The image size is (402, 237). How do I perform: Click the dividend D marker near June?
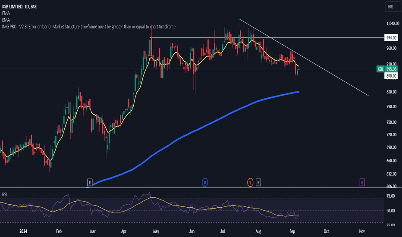pos(205,182)
